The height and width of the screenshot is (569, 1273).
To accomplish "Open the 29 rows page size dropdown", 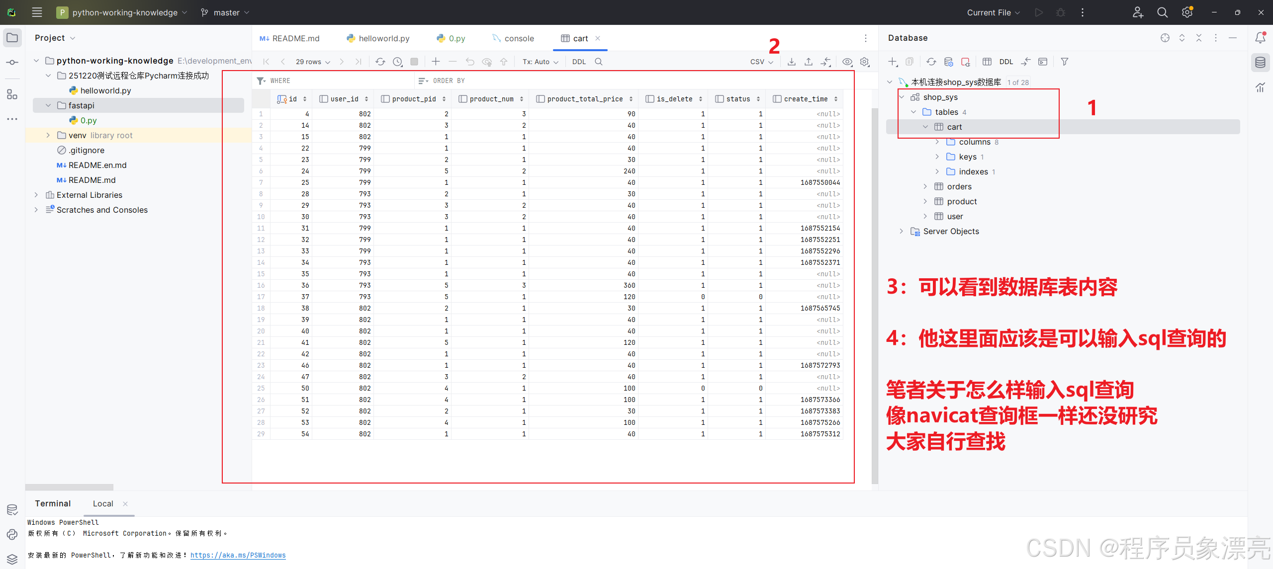I will click(313, 62).
